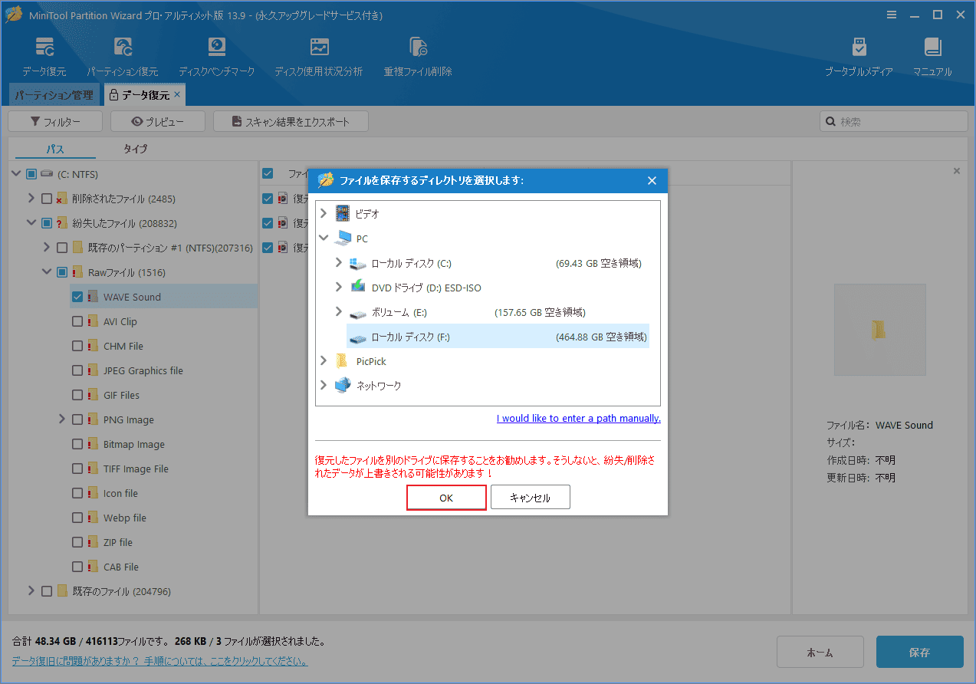Screen dimensions: 976x684
Task: Select the TIFF Image File row
Action: pos(136,469)
